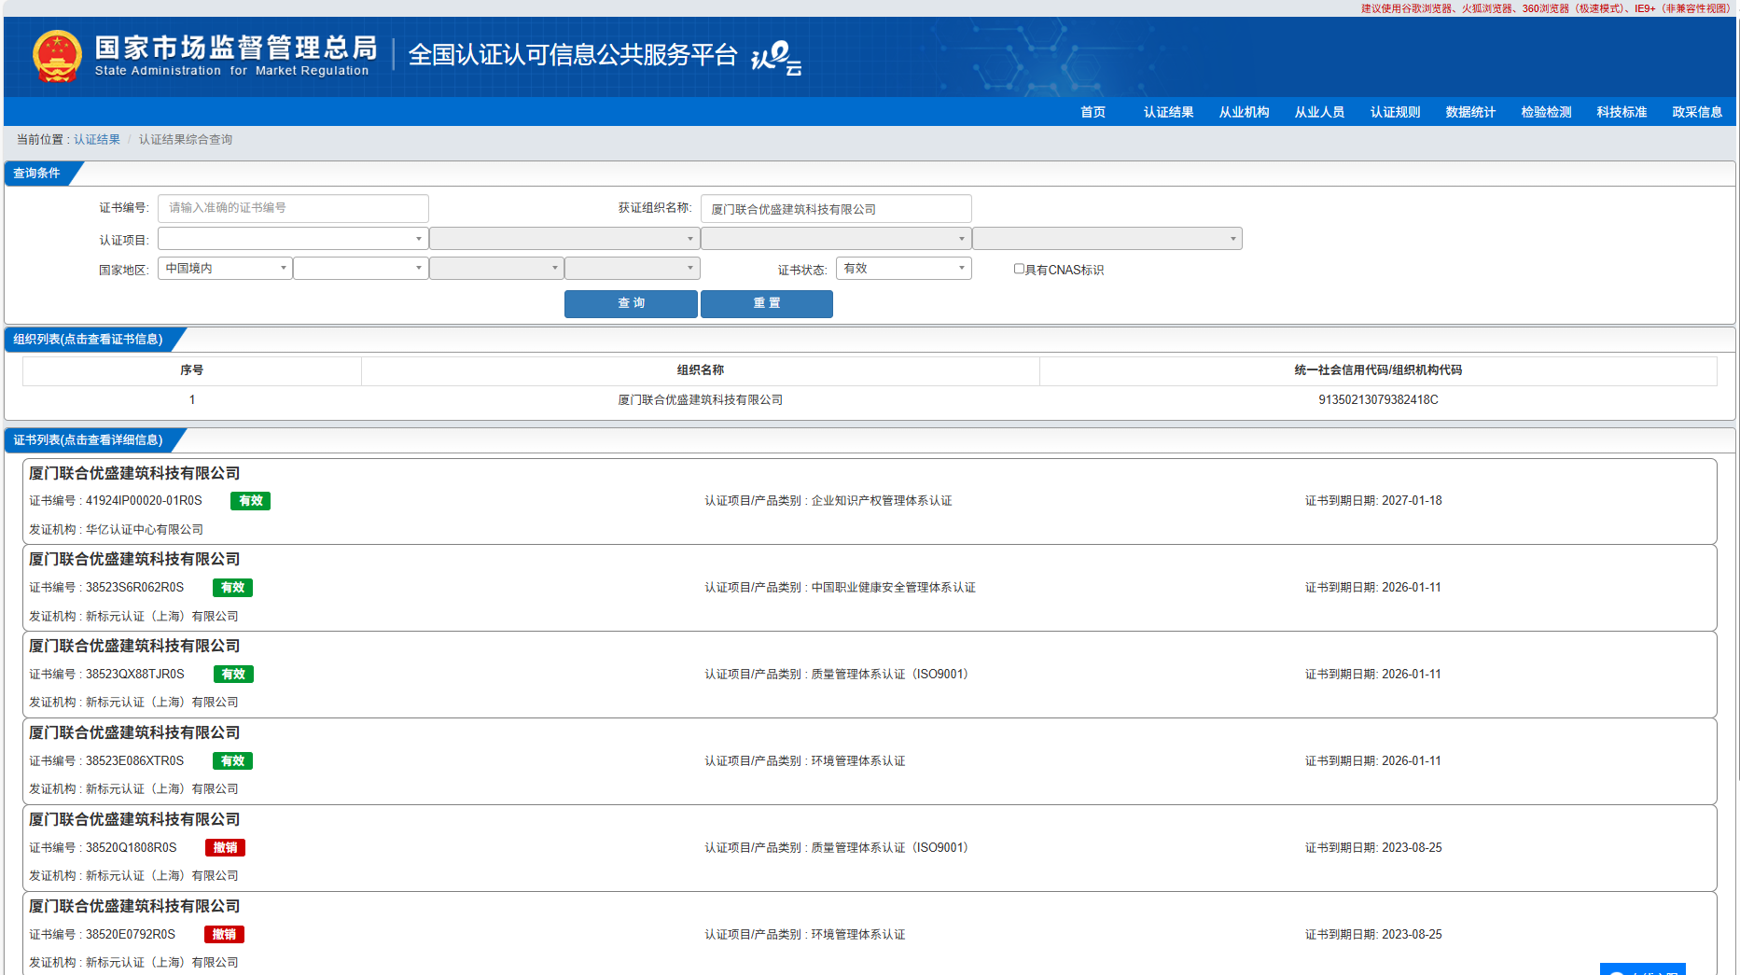Click the 认e云 platform logo icon

pos(776,57)
